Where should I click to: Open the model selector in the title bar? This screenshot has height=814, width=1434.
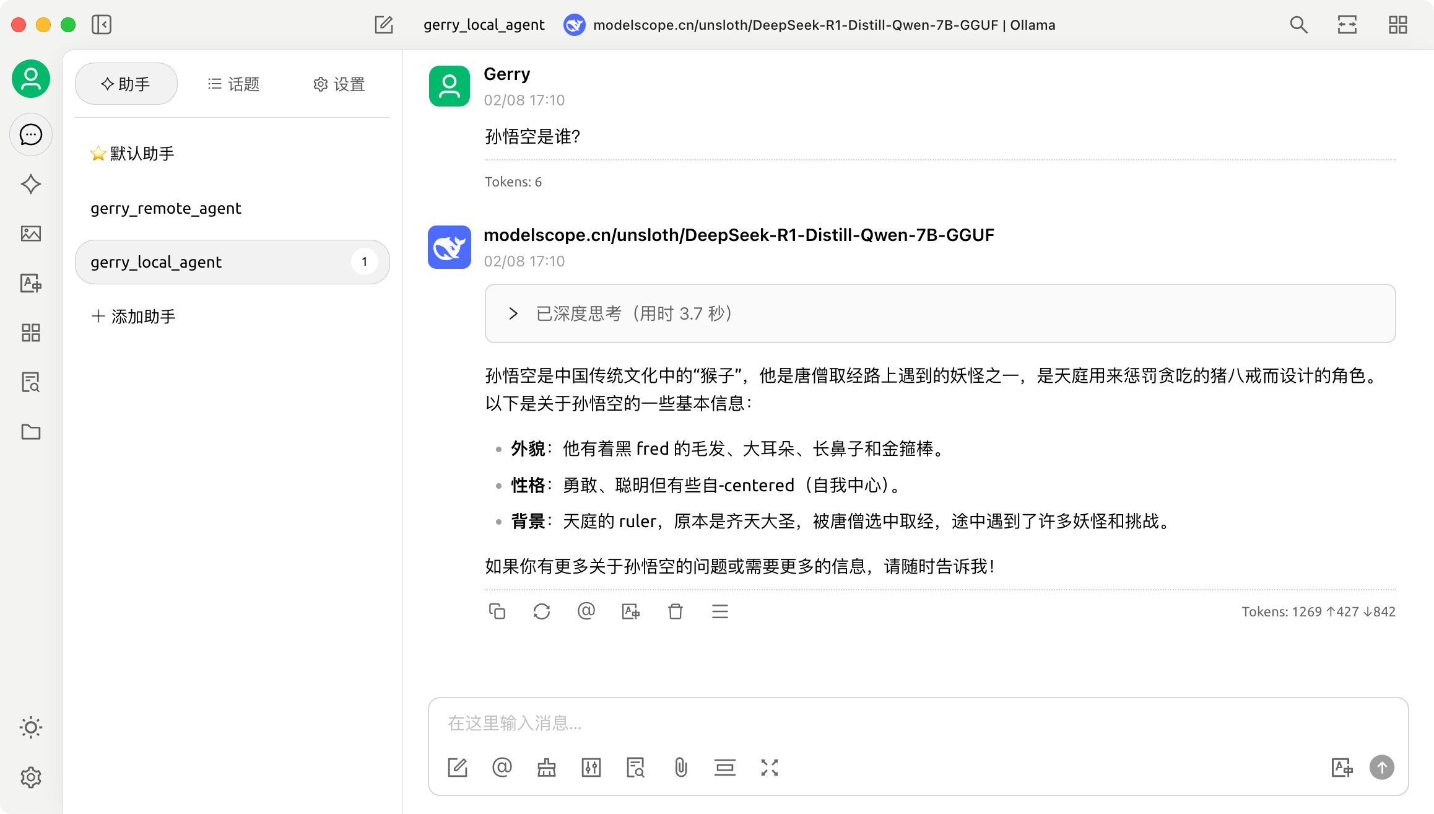point(809,25)
